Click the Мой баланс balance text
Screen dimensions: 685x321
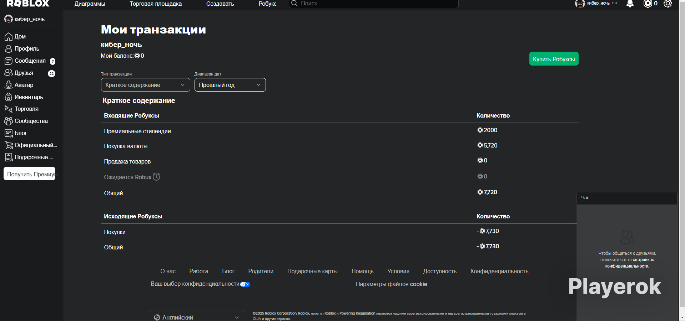122,56
